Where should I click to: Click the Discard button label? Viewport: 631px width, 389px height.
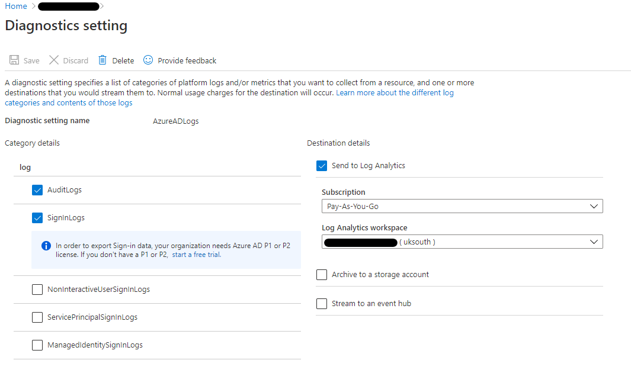click(x=76, y=61)
